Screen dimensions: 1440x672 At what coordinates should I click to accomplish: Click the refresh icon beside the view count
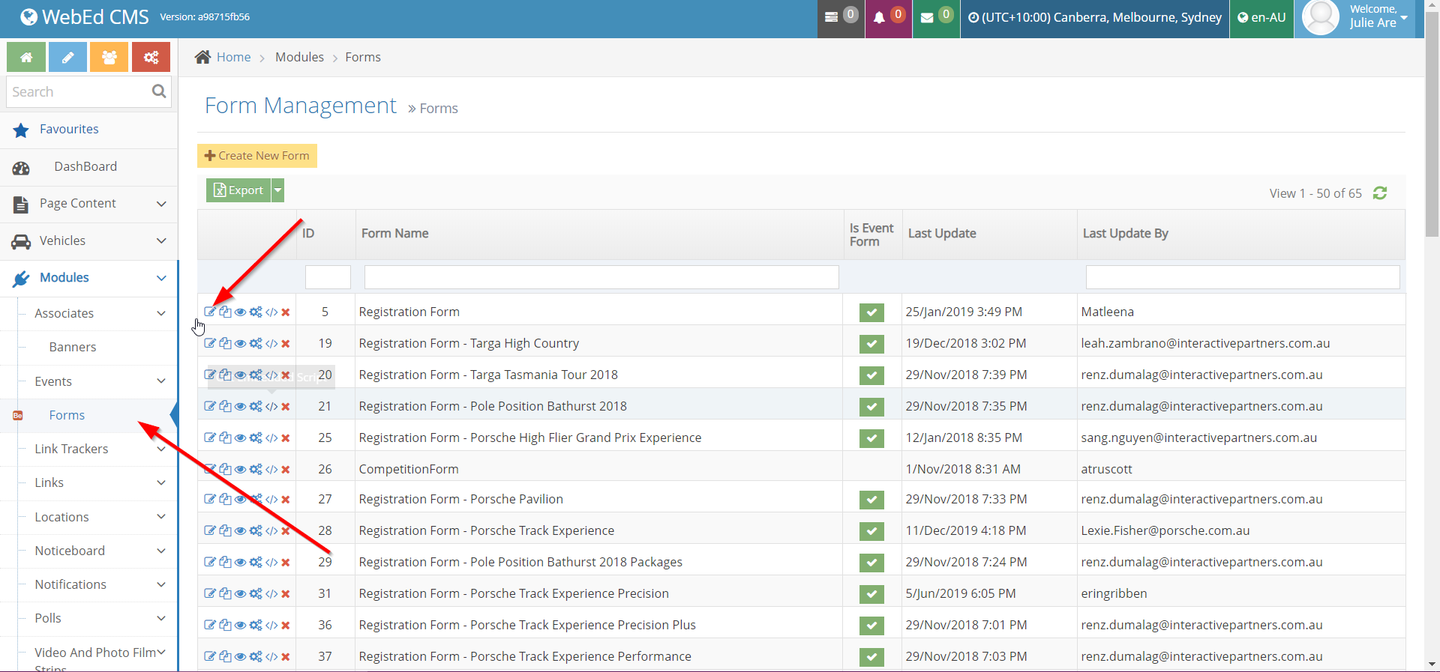coord(1379,193)
